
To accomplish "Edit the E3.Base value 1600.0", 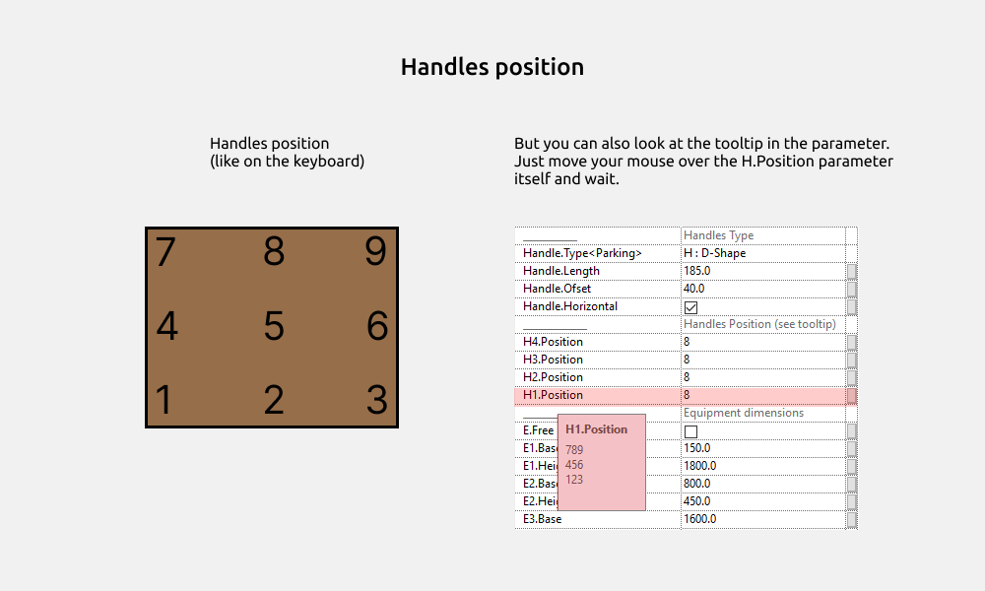I will click(x=762, y=519).
